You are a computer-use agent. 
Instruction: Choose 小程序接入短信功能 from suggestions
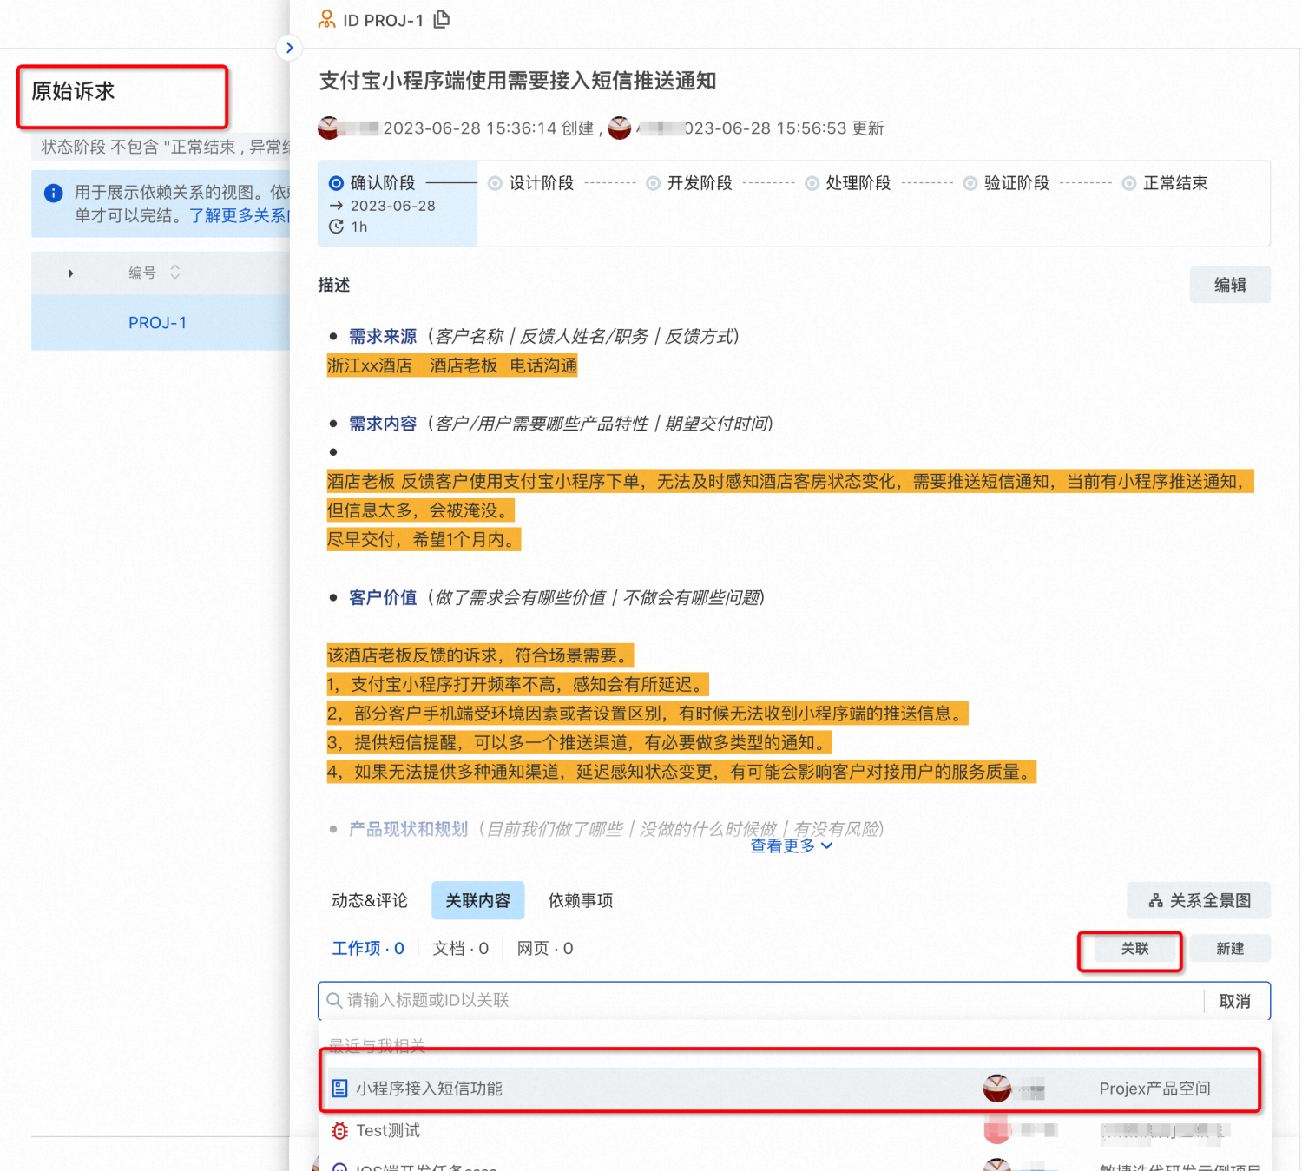coord(790,1089)
